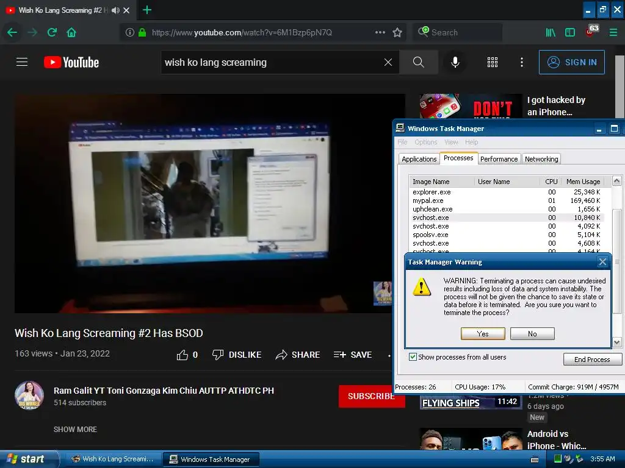Click the SIGN IN button
This screenshot has width=625, height=468.
pos(571,62)
